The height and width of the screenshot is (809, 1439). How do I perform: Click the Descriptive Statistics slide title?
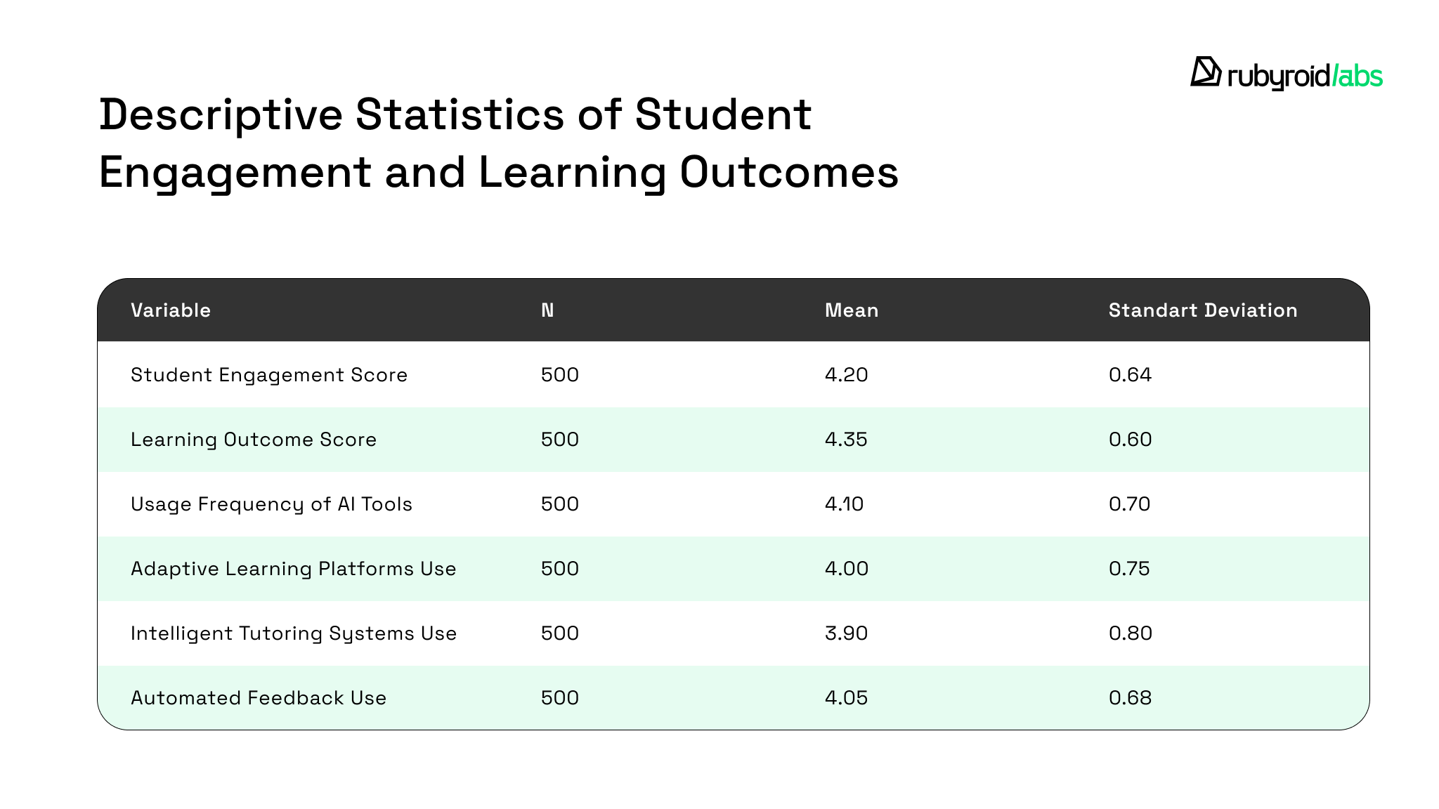tap(498, 143)
